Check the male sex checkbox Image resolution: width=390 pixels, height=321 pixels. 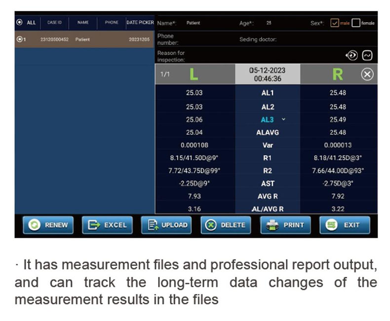pyautogui.click(x=334, y=23)
